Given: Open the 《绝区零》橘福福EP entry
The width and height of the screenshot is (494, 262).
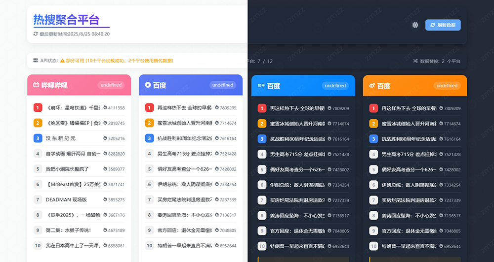Looking at the screenshot, I should click(73, 123).
